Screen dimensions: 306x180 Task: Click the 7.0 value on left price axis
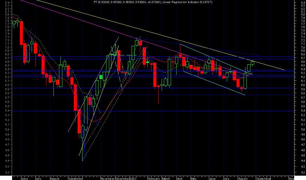point(7,47)
